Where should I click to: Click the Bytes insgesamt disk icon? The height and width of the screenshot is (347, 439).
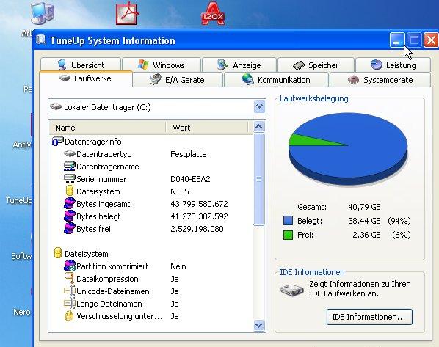(70, 203)
